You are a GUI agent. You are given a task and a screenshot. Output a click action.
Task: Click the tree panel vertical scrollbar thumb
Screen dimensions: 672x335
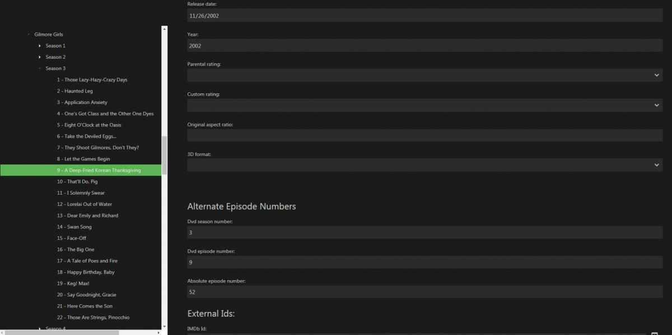click(x=164, y=155)
